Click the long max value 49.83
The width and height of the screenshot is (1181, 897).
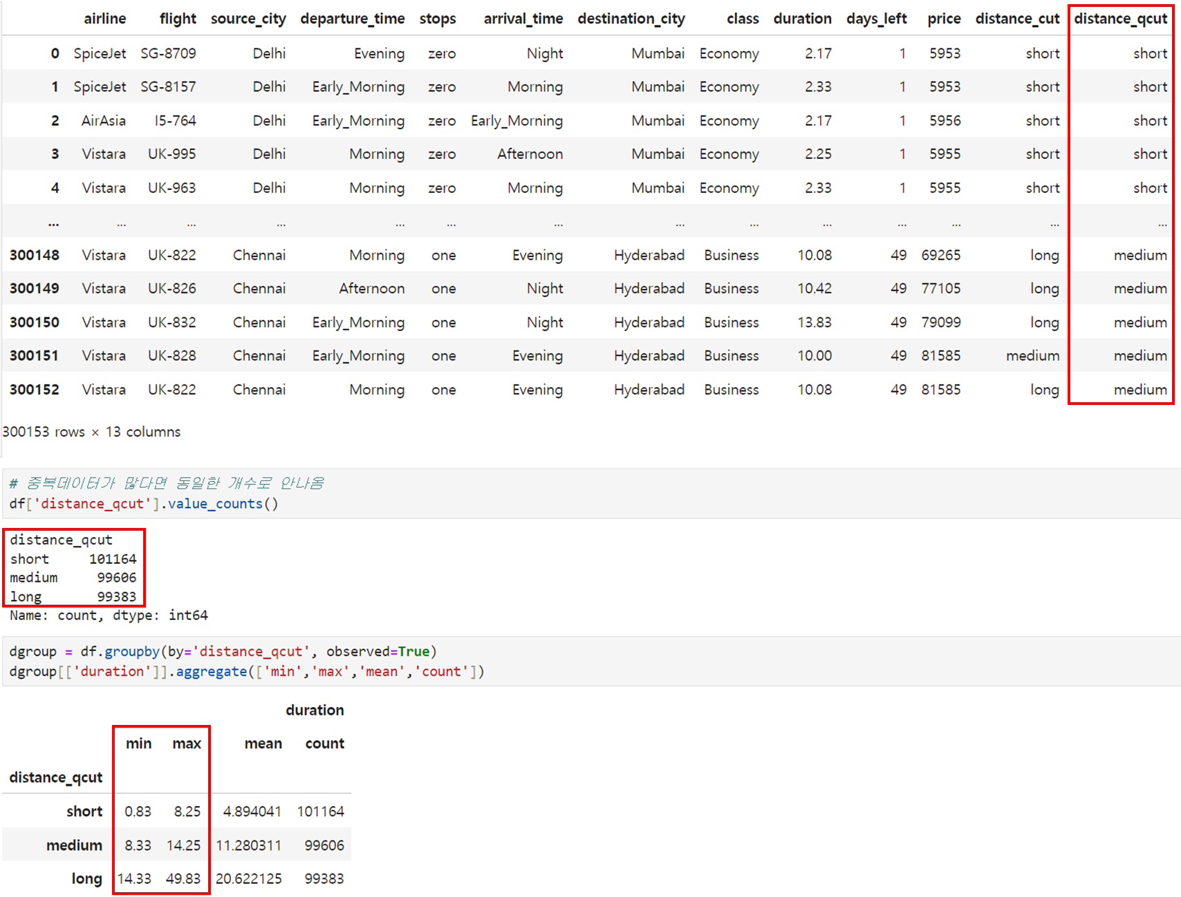point(183,878)
